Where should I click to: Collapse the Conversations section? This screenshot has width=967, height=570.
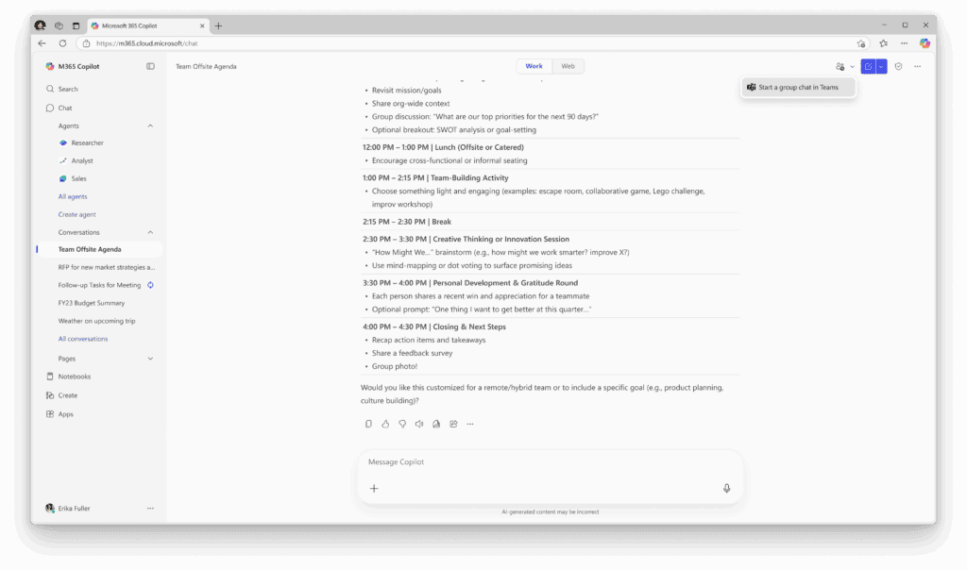(150, 232)
